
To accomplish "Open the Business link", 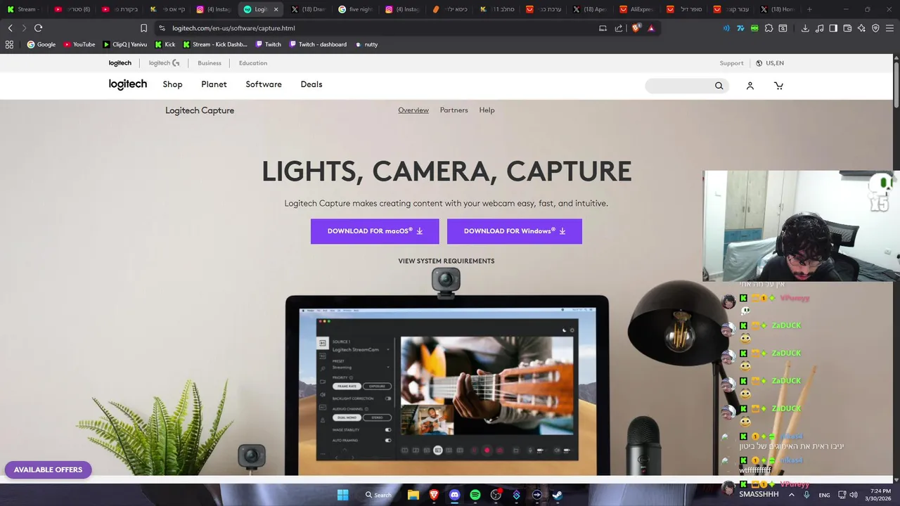I will tap(210, 63).
